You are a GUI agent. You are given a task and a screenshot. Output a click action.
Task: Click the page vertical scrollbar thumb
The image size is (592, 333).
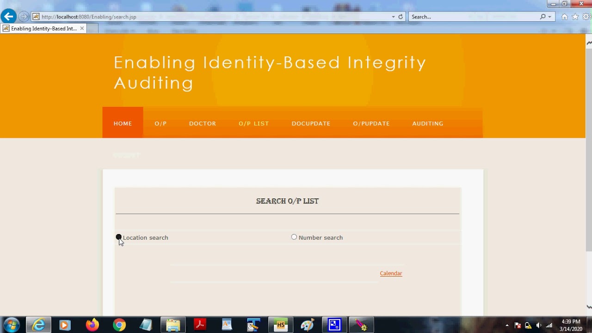pos(589,149)
